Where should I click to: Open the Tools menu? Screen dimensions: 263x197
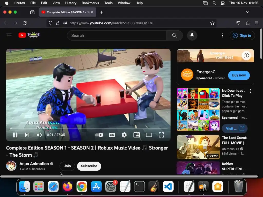(108, 3)
